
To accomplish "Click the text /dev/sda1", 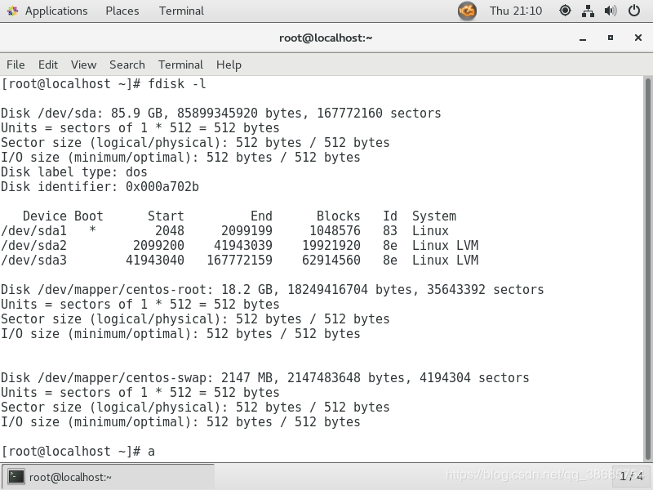I will tap(33, 230).
